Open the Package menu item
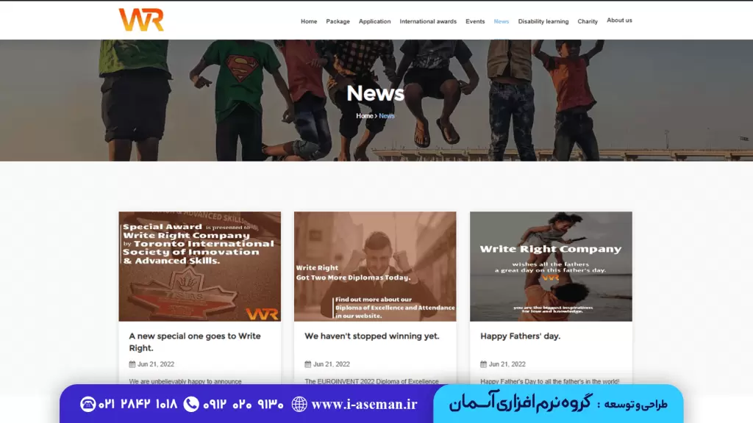 (338, 21)
